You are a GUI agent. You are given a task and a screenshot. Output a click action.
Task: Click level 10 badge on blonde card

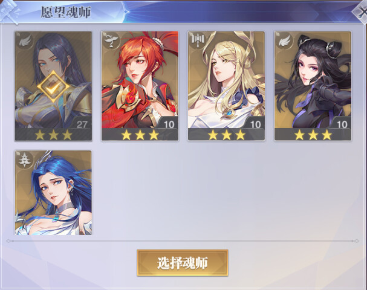pyautogui.click(x=255, y=124)
